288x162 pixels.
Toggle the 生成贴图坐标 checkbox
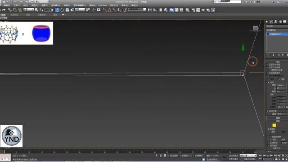click(267, 73)
